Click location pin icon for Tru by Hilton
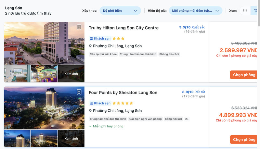This screenshot has height=149, width=260. pos(91,46)
